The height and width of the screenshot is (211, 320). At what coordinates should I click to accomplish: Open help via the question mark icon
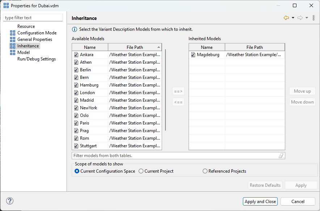click(9, 201)
